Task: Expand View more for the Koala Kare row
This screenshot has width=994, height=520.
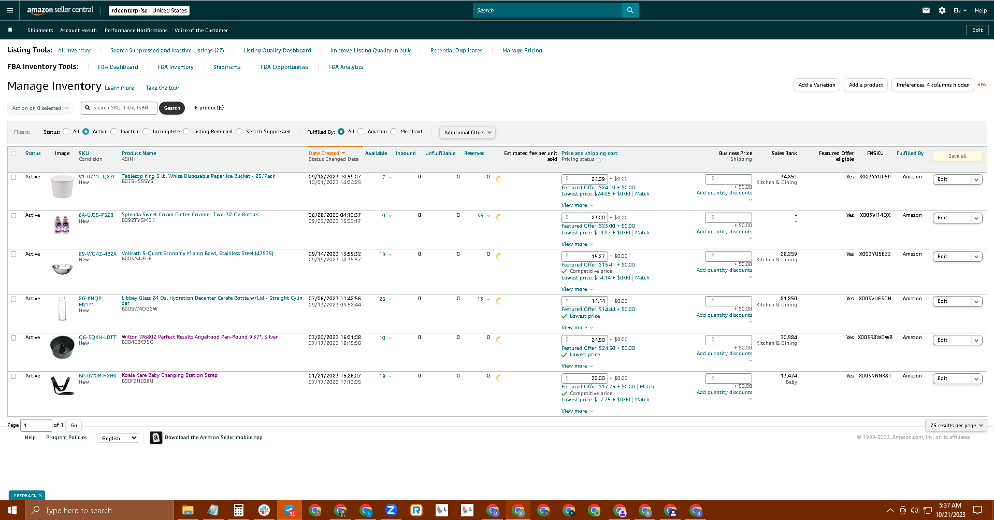Action: pyautogui.click(x=577, y=411)
